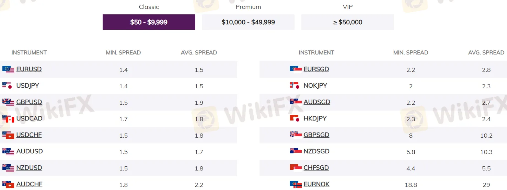Viewport: 507px width, 190px height.
Task: Click the GBPUSD flag pair icon
Action: pos(8,102)
